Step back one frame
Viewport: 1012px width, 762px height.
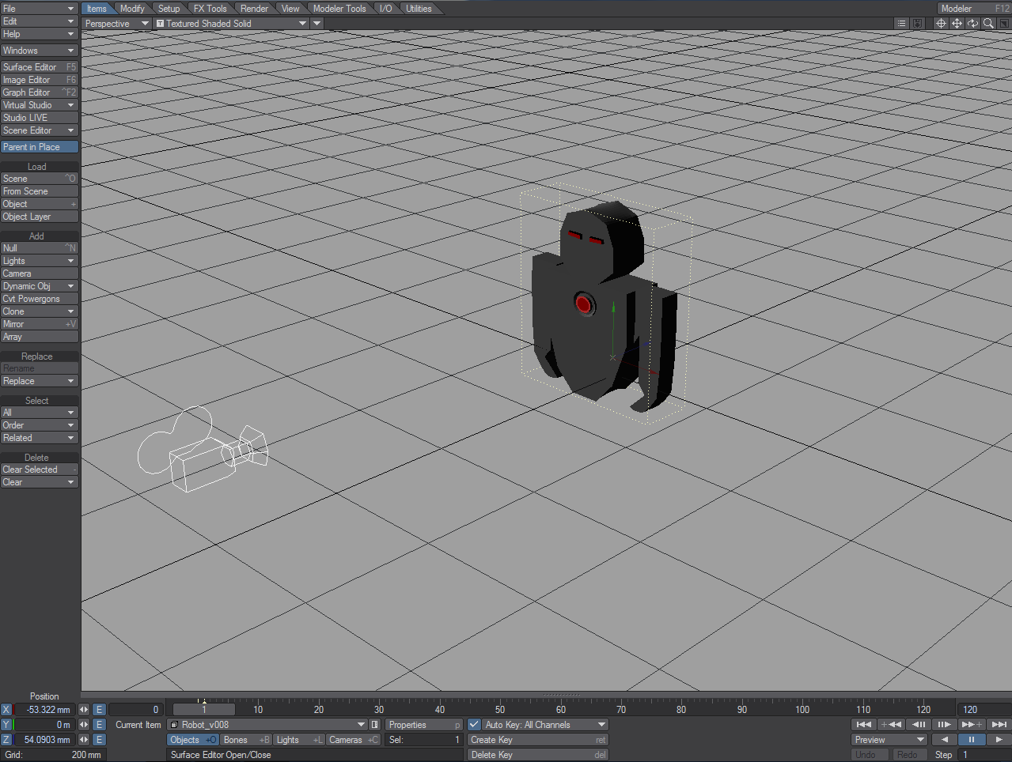pyautogui.click(x=918, y=724)
